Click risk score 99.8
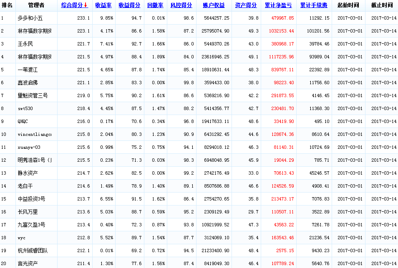Viewport: 398px width, 268px height. click(x=189, y=83)
